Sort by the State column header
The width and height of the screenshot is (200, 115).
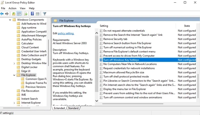click(187, 26)
